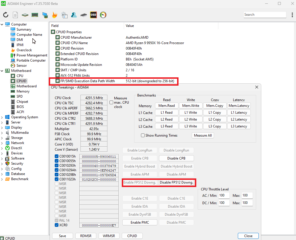Expand the Server tree node
Screen dimensions: 296x240
click(x=2, y=122)
